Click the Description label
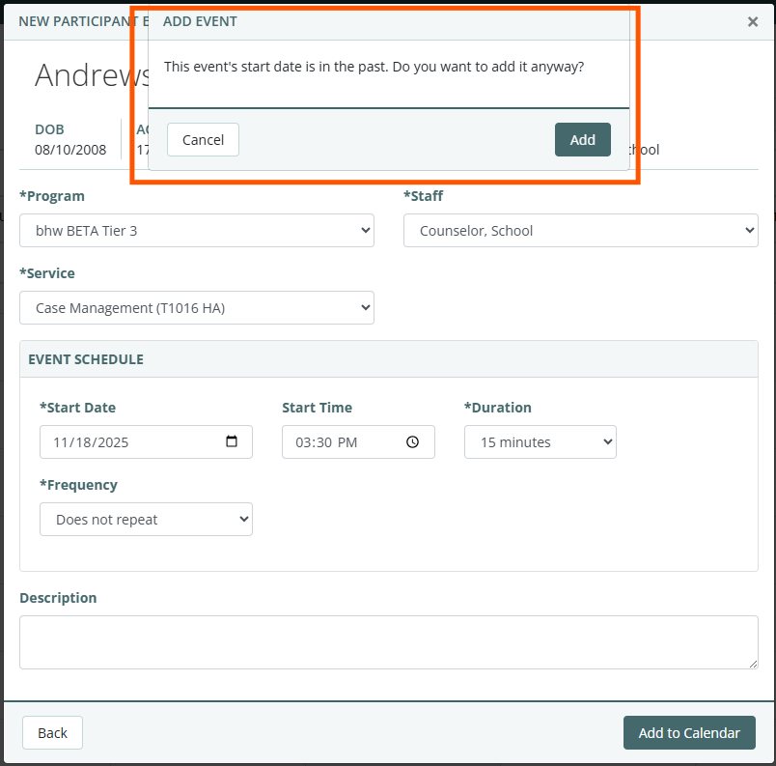This screenshot has width=776, height=766. click(x=58, y=598)
